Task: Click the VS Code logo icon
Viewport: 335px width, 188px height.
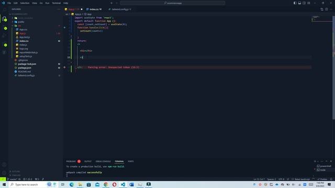Action: pyautogui.click(x=3, y=3)
